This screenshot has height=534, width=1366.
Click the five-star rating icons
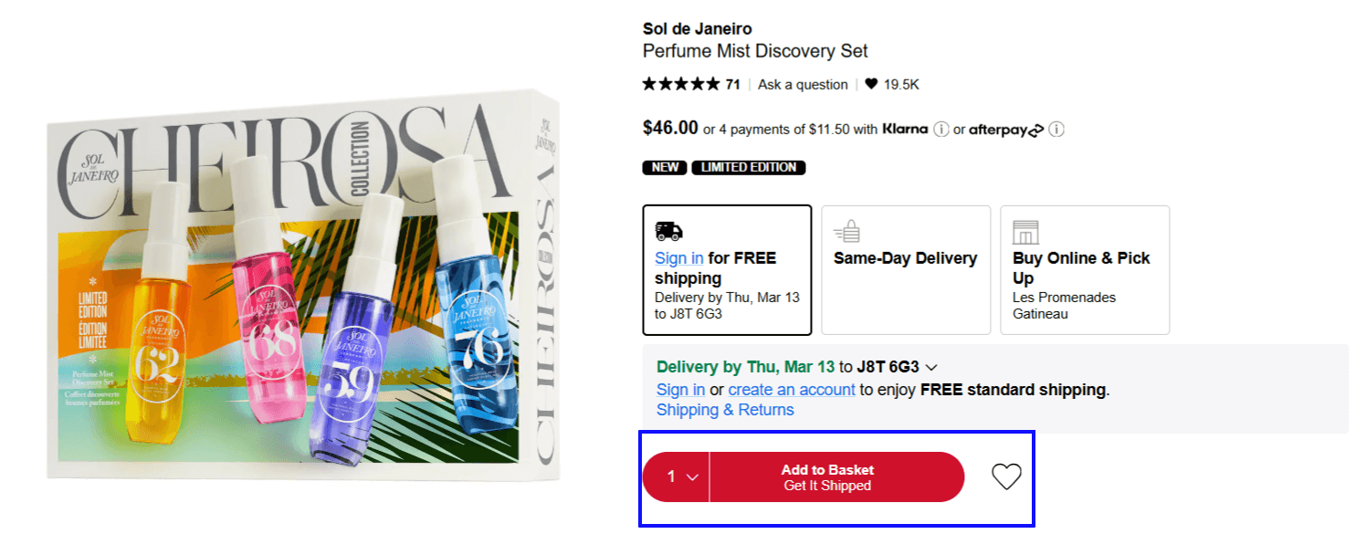[681, 84]
